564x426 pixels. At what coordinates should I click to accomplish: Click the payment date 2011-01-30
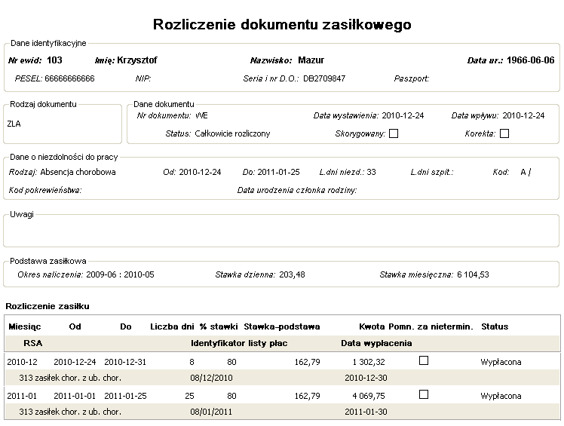[x=366, y=412]
